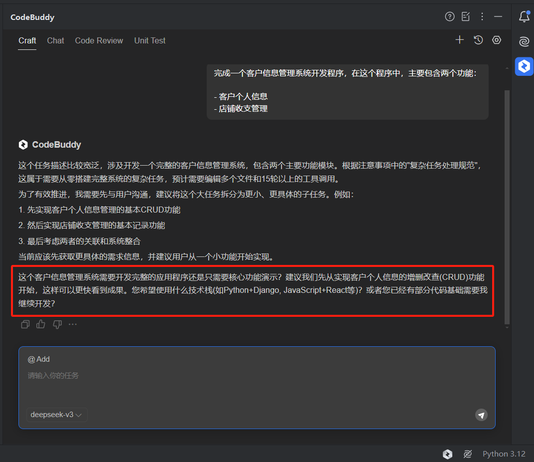Open CodeBuddy settings hexagon icon
Image resolution: width=534 pixels, height=462 pixels.
coord(497,40)
